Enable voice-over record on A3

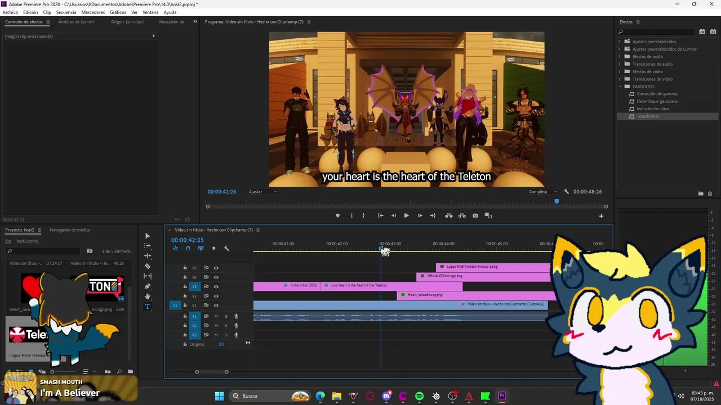pyautogui.click(x=237, y=335)
